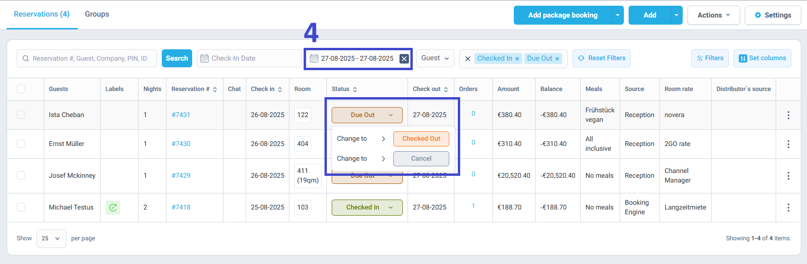Clear the check-out date range filter
This screenshot has height=264, width=807.
pyautogui.click(x=404, y=59)
